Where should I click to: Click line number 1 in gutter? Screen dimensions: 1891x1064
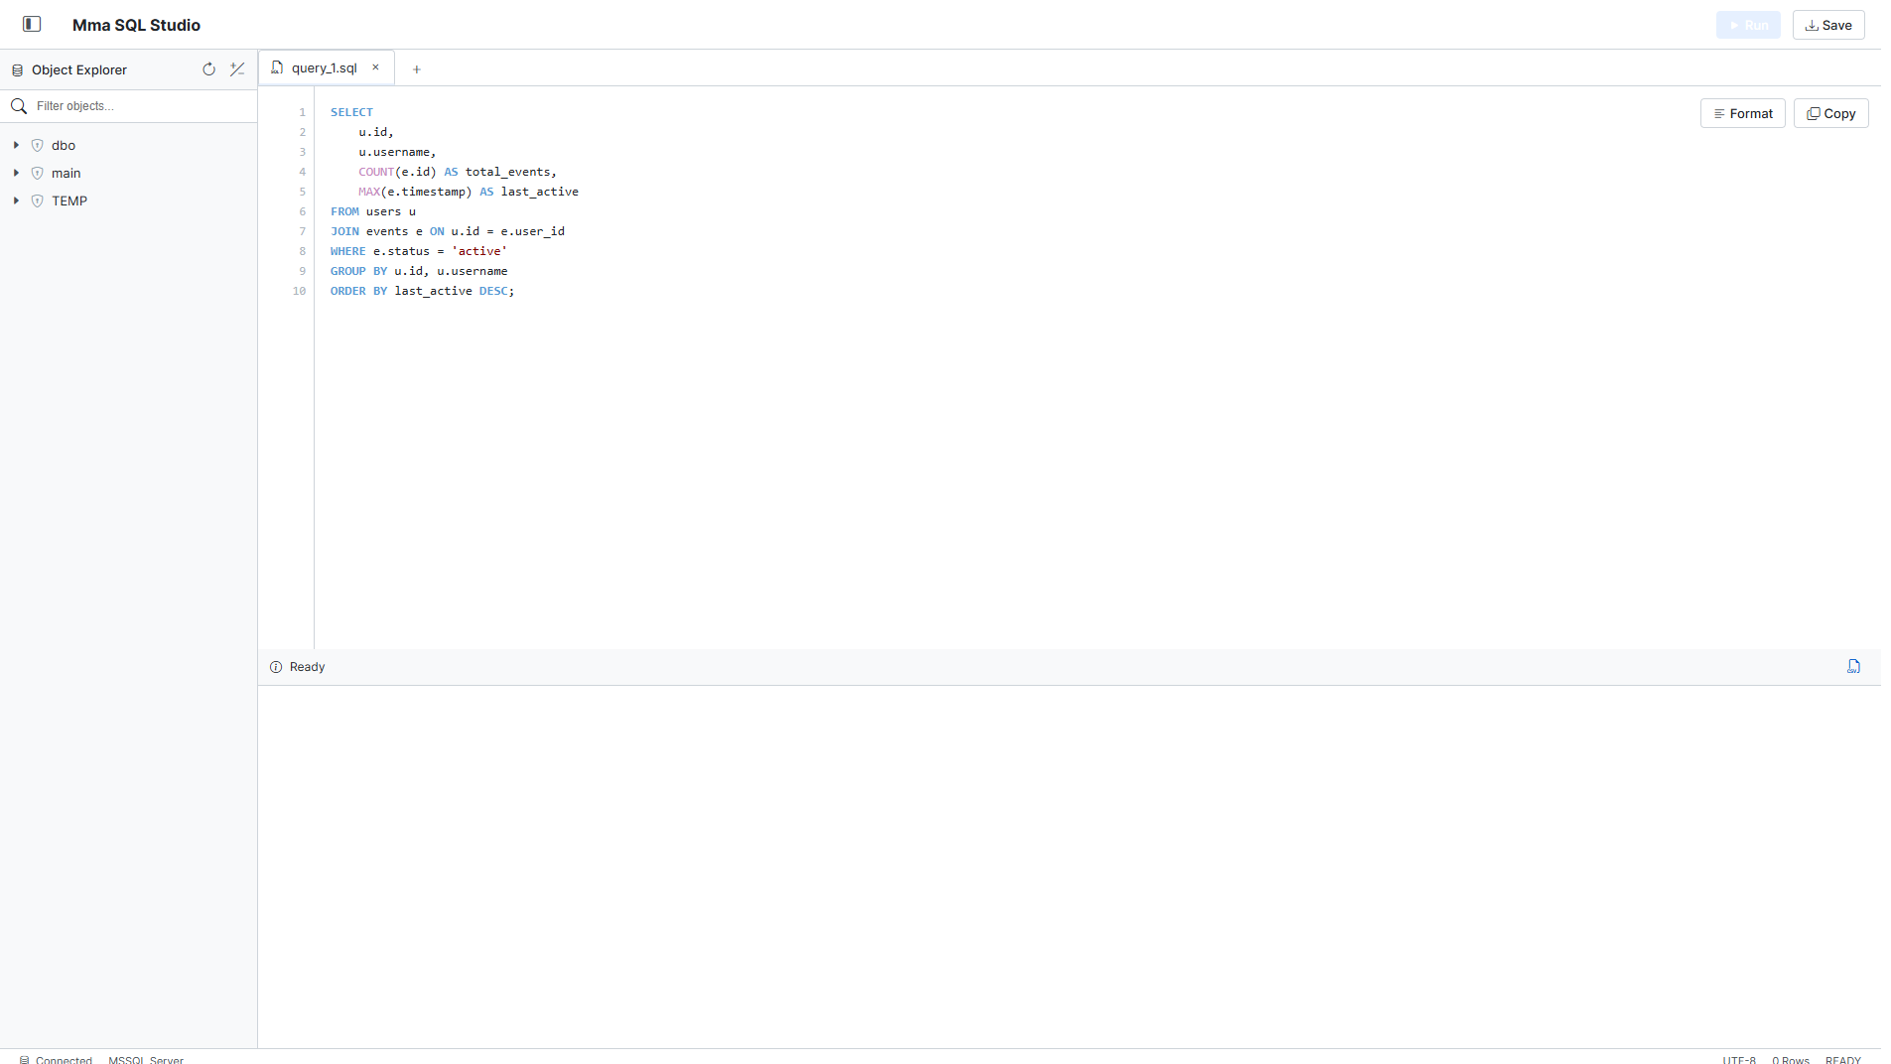coord(303,112)
